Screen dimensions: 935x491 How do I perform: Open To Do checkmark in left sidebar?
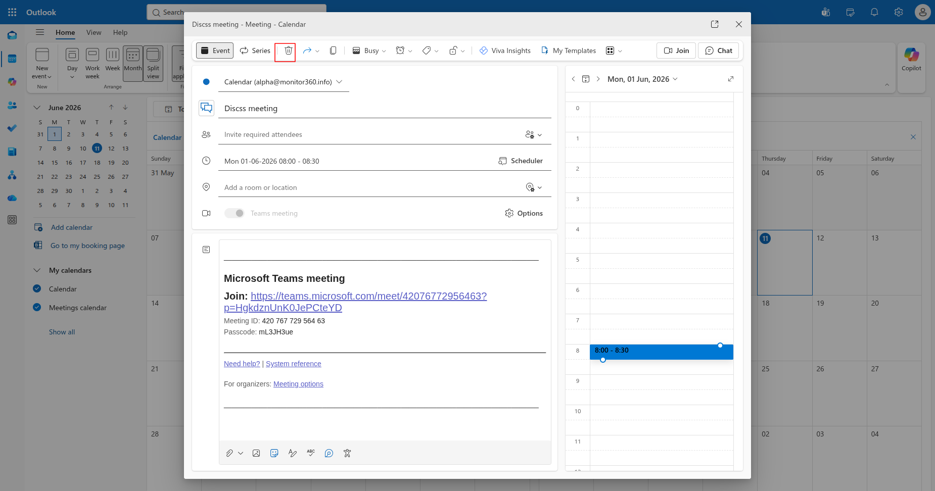click(x=12, y=128)
